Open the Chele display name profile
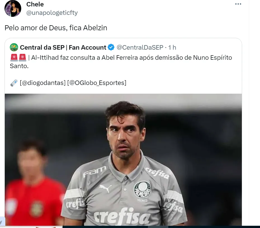Screen dimensions: 260x228 (x=35, y=4)
